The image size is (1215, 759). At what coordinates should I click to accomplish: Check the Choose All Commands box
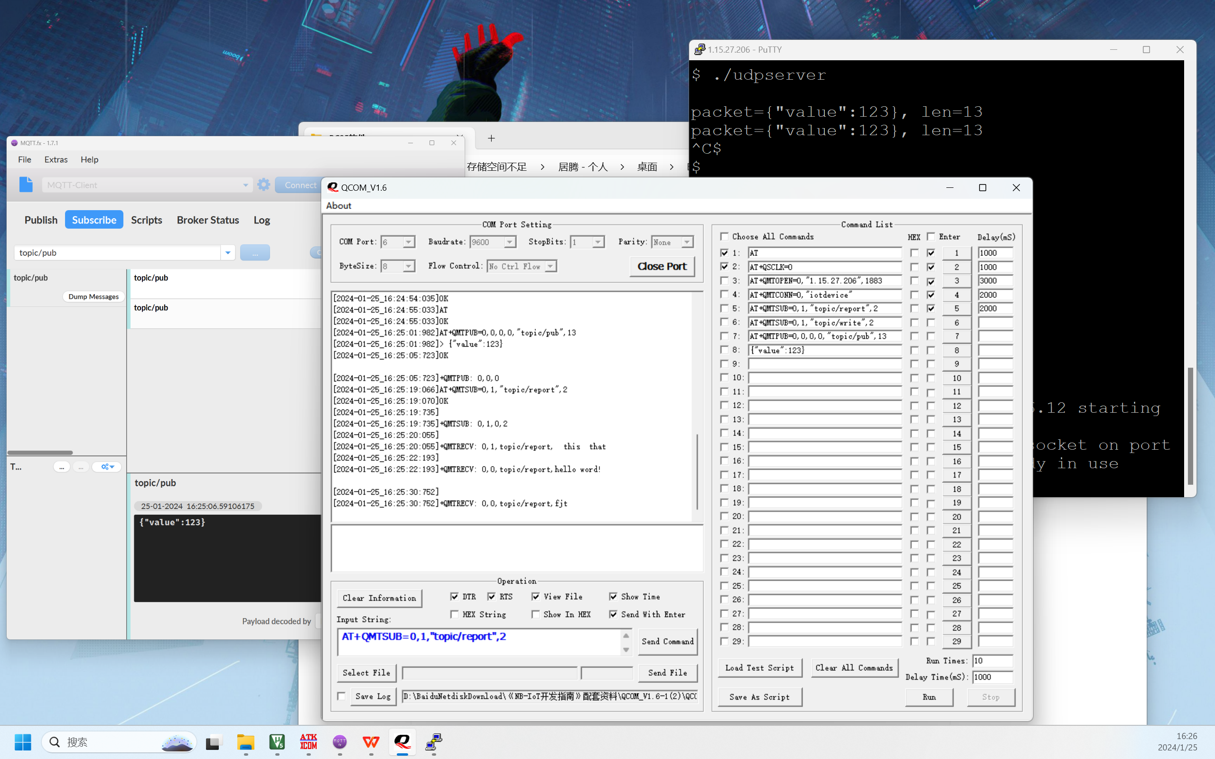click(x=724, y=236)
